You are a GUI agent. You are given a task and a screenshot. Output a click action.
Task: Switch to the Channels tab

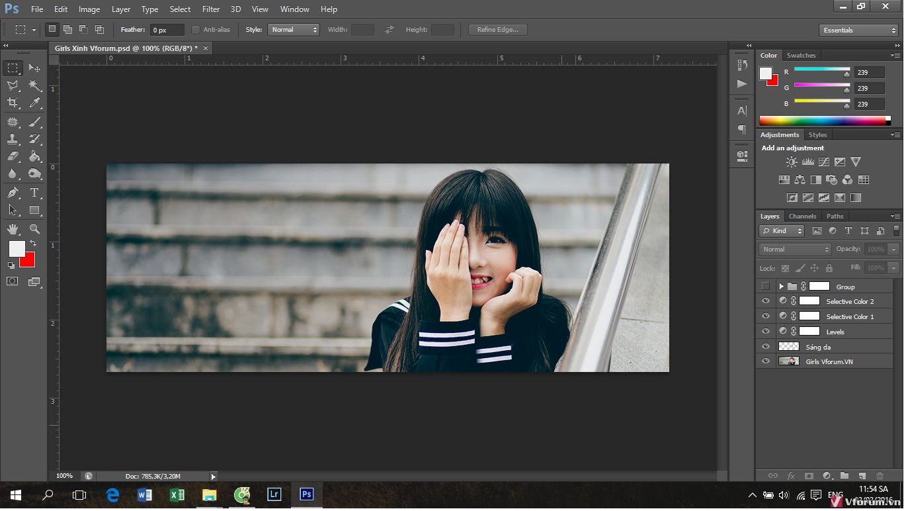[802, 216]
